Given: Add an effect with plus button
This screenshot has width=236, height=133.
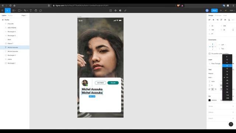Looking at the screenshot, I should [x=233, y=112].
